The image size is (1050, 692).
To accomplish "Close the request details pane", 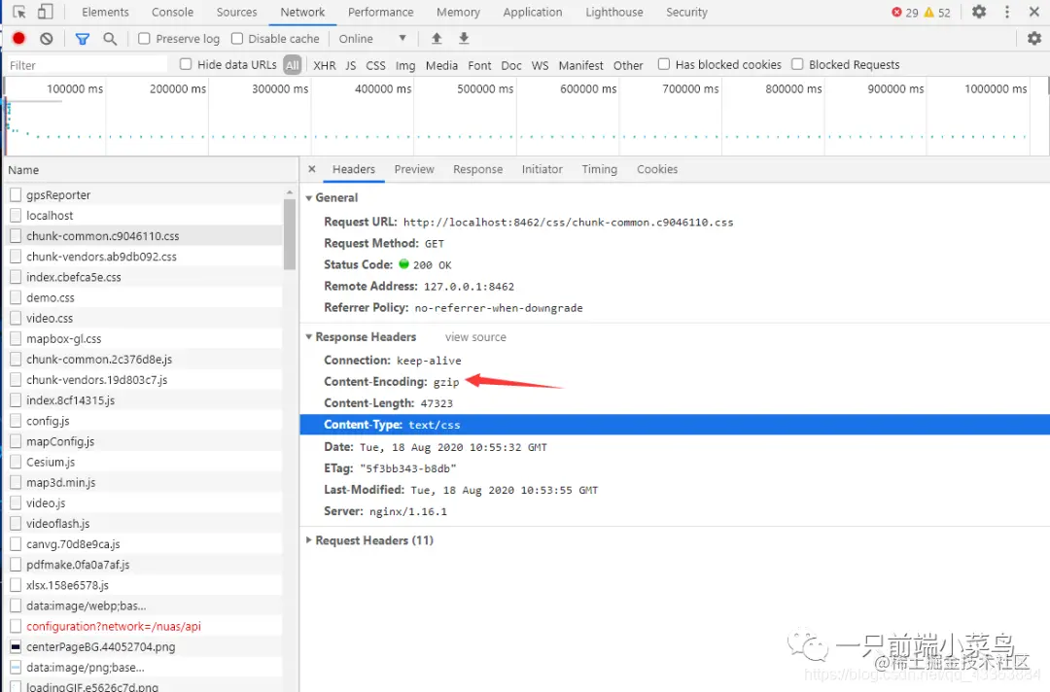I will [x=311, y=169].
